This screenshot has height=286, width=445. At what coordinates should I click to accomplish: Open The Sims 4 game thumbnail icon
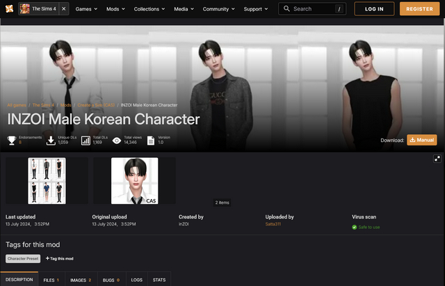25,9
